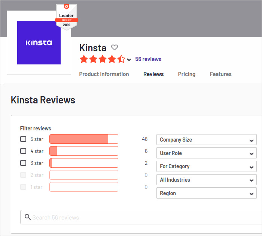Click the 5 star rating bar

[84, 139]
